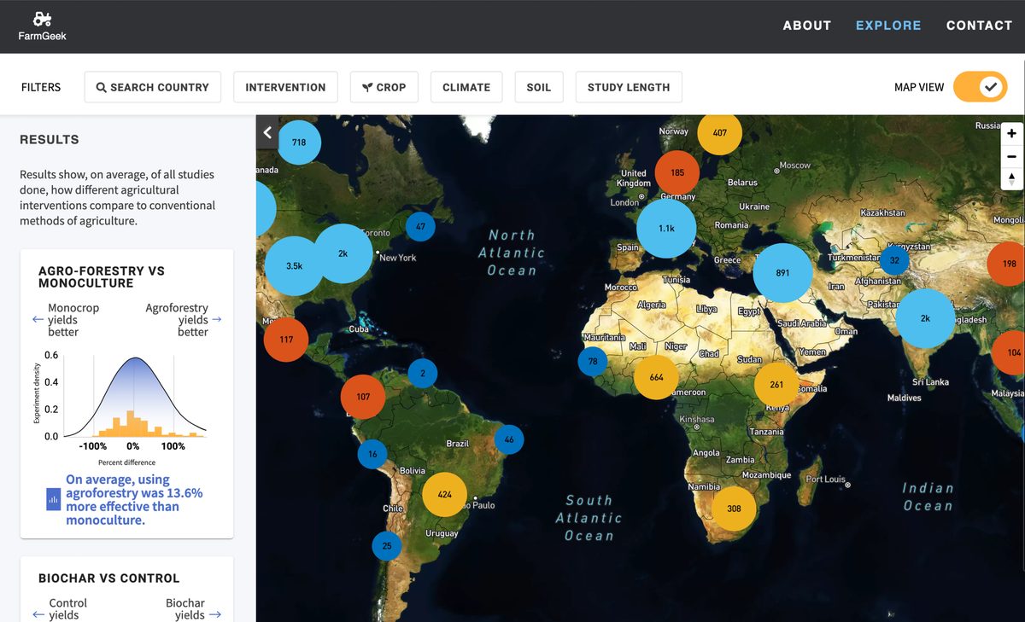The image size is (1025, 622).
Task: Click the Study Length filter button
Action: coord(629,87)
